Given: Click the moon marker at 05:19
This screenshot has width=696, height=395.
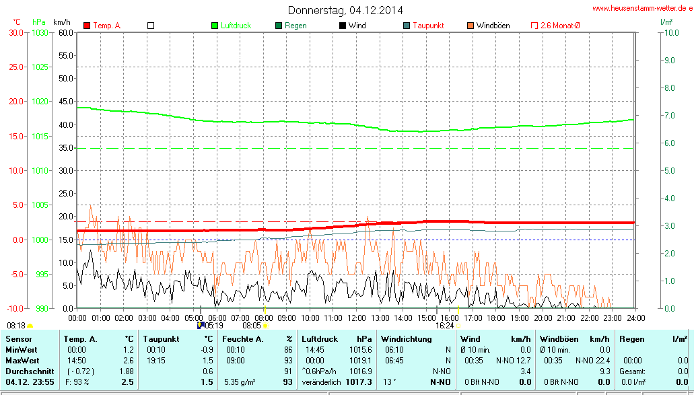Looking at the screenshot, I should (x=200, y=325).
